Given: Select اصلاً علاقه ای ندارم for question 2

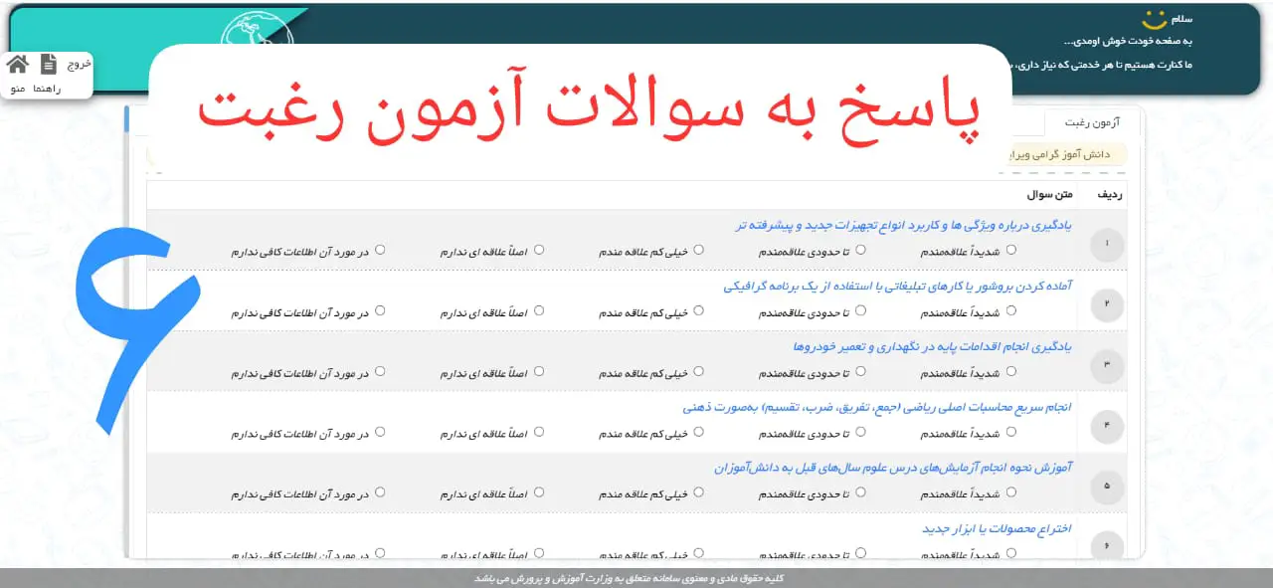Looking at the screenshot, I should pyautogui.click(x=540, y=309).
